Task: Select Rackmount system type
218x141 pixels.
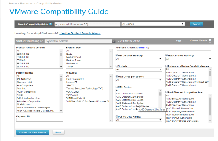Action: pos(72,64)
